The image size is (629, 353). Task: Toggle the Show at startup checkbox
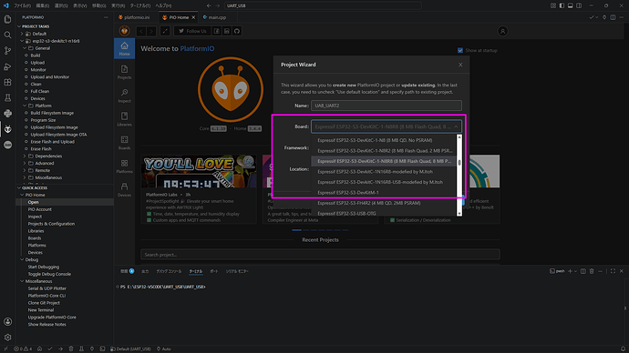pyautogui.click(x=460, y=50)
